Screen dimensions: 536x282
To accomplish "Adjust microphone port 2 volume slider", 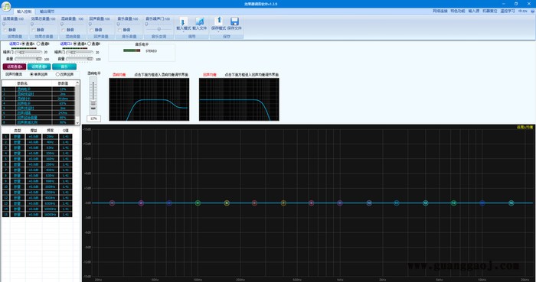I will (80, 59).
